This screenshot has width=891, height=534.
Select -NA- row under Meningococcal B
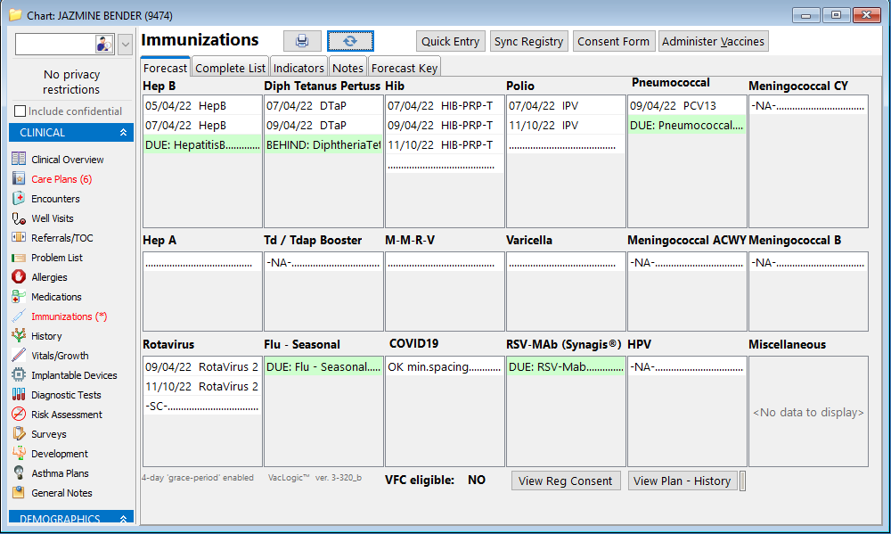(x=808, y=263)
